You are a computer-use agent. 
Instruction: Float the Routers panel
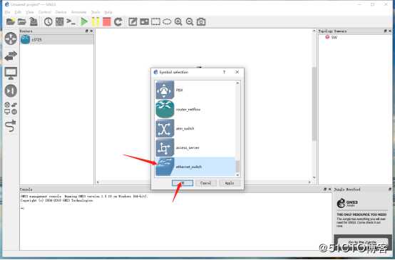[x=87, y=31]
